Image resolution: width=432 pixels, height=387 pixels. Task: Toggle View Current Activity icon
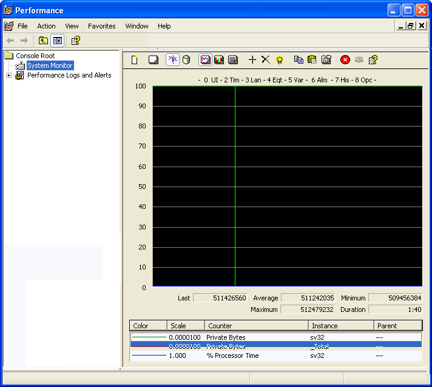click(x=172, y=60)
